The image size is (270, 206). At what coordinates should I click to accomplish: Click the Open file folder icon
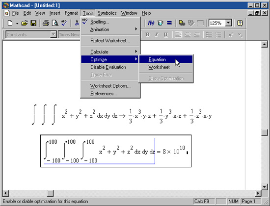(x=25, y=23)
